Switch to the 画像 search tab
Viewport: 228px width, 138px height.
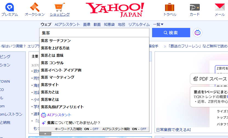87,24
